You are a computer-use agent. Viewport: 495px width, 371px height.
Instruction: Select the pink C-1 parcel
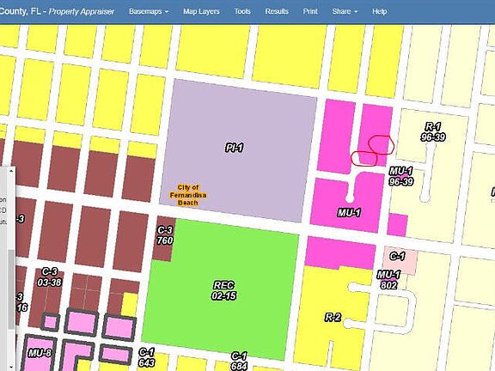coord(400,259)
